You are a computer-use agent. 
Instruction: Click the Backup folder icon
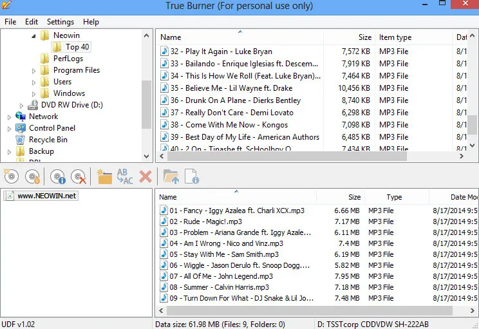pyautogui.click(x=21, y=151)
